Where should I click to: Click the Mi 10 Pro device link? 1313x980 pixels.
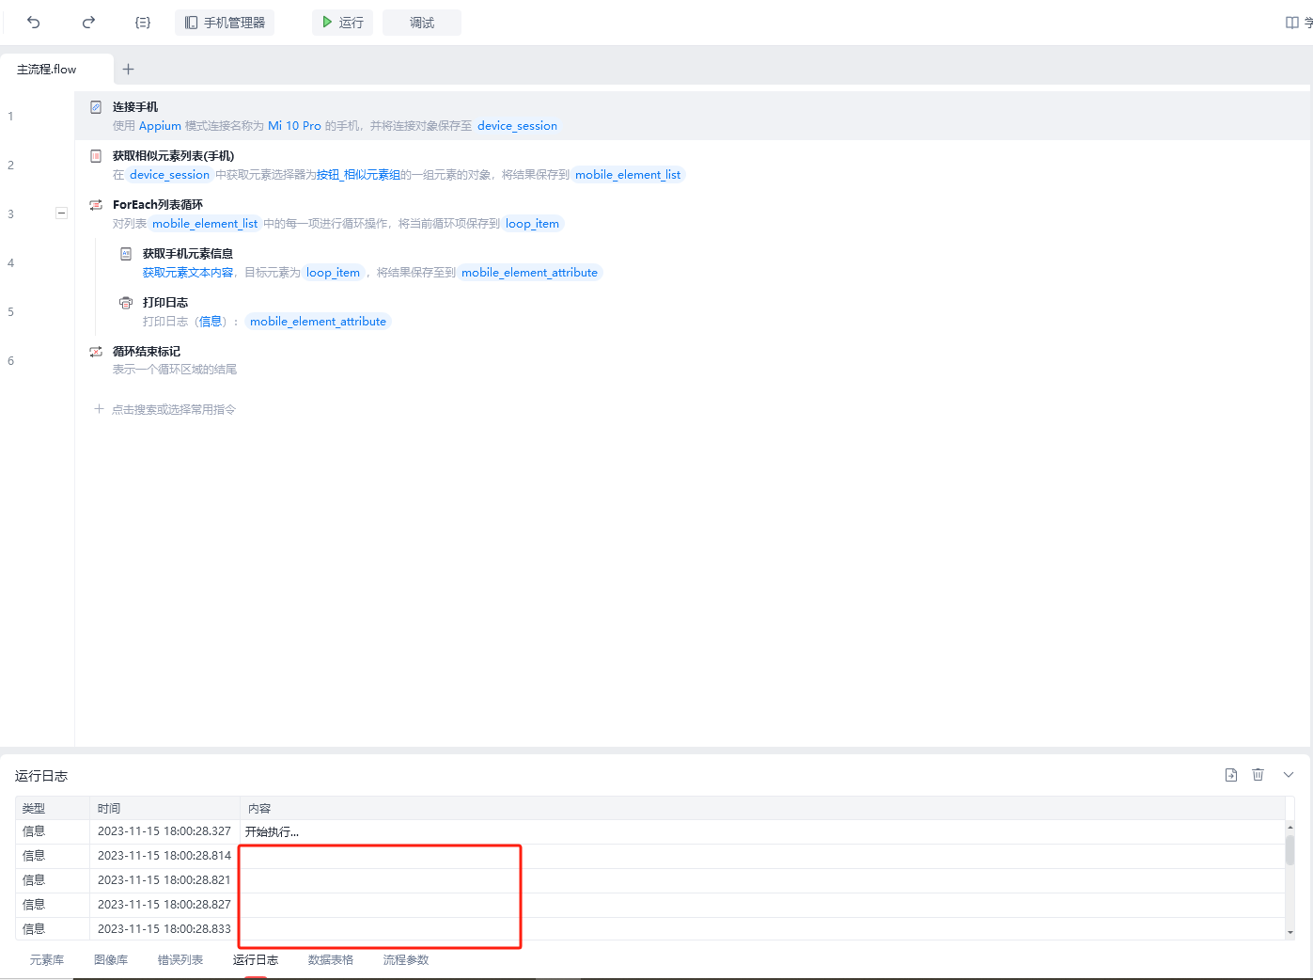(294, 126)
